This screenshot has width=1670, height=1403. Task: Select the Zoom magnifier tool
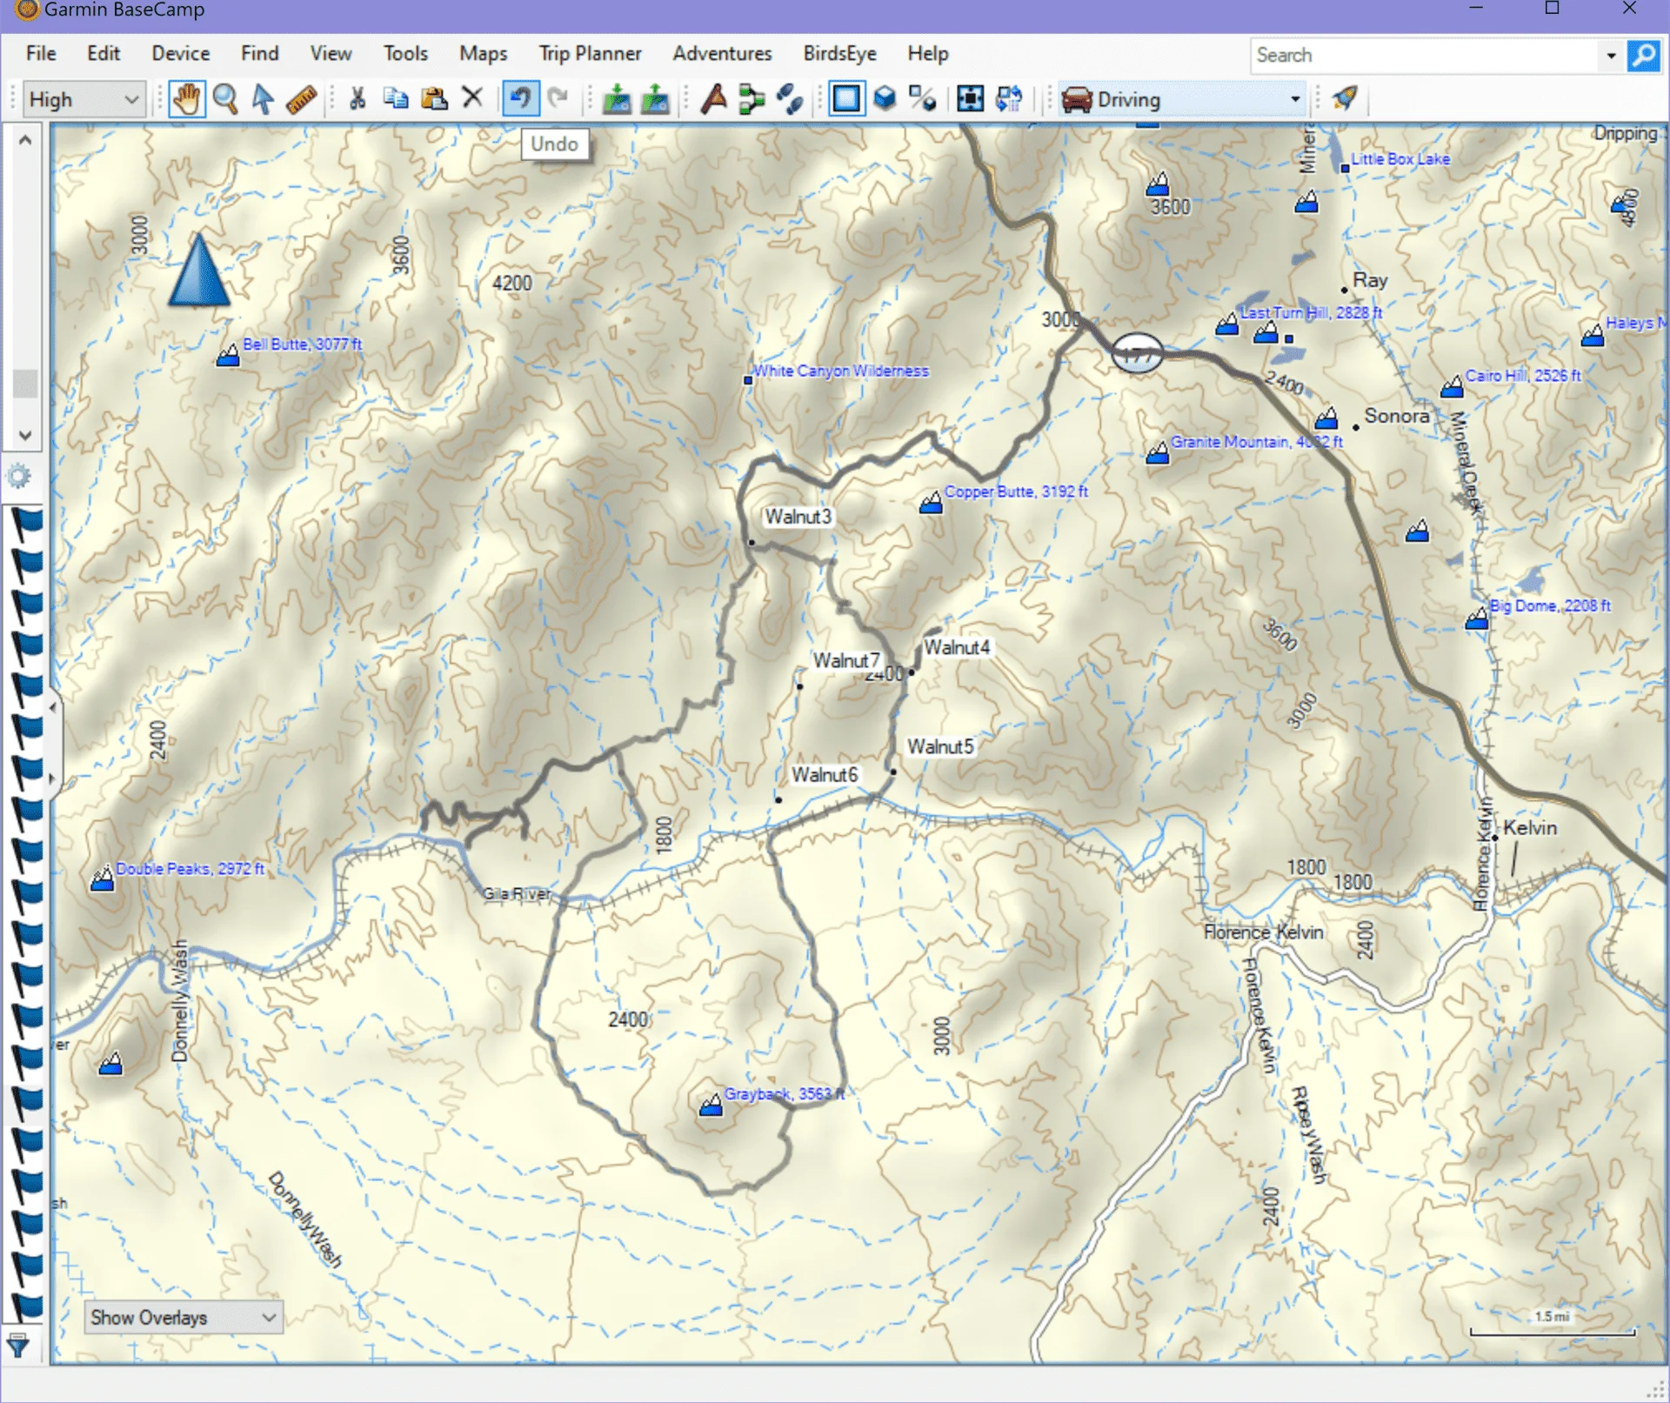pos(225,99)
